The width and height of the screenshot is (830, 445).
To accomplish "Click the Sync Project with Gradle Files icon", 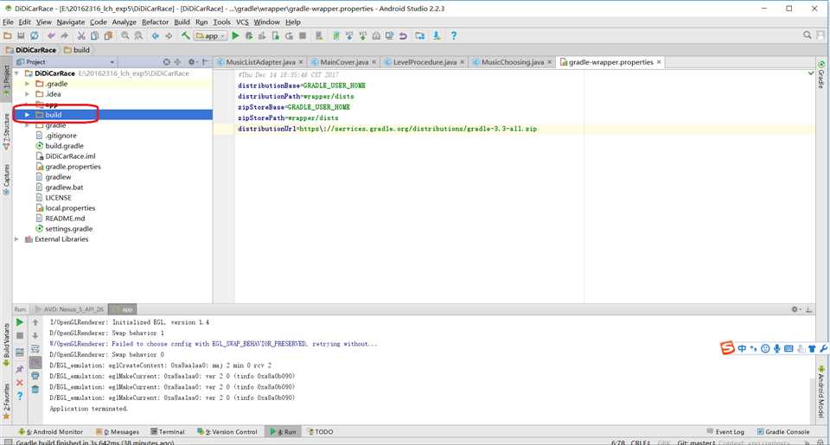I will click(x=335, y=36).
